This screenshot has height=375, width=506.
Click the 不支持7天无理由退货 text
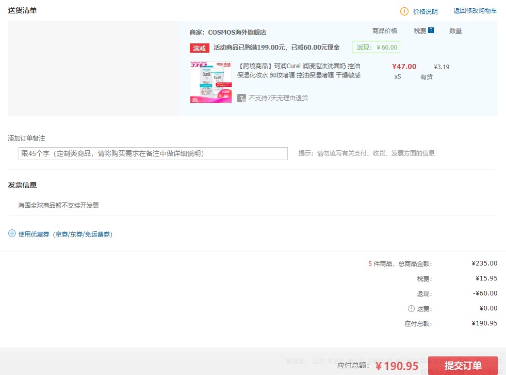(x=278, y=98)
